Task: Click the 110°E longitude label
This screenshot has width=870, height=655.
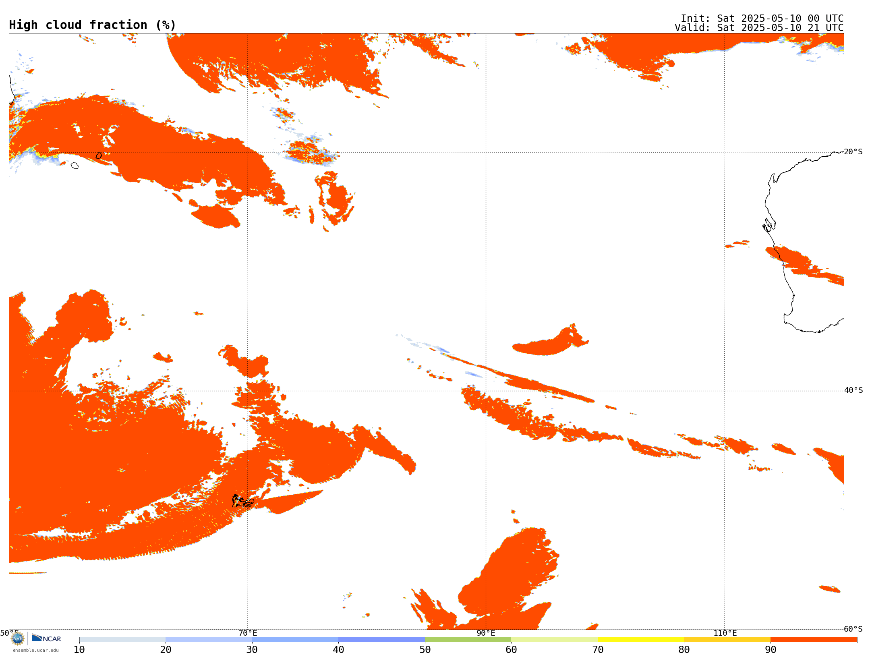Action: tap(725, 633)
